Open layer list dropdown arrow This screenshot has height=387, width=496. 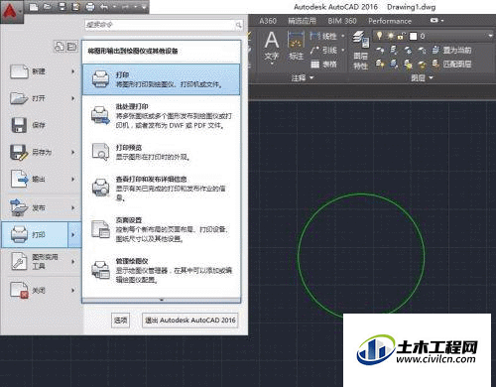pyautogui.click(x=490, y=36)
